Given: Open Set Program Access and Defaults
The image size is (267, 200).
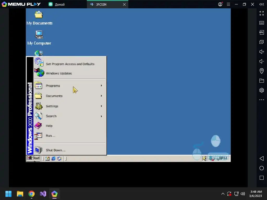Looking at the screenshot, I should (x=70, y=64).
